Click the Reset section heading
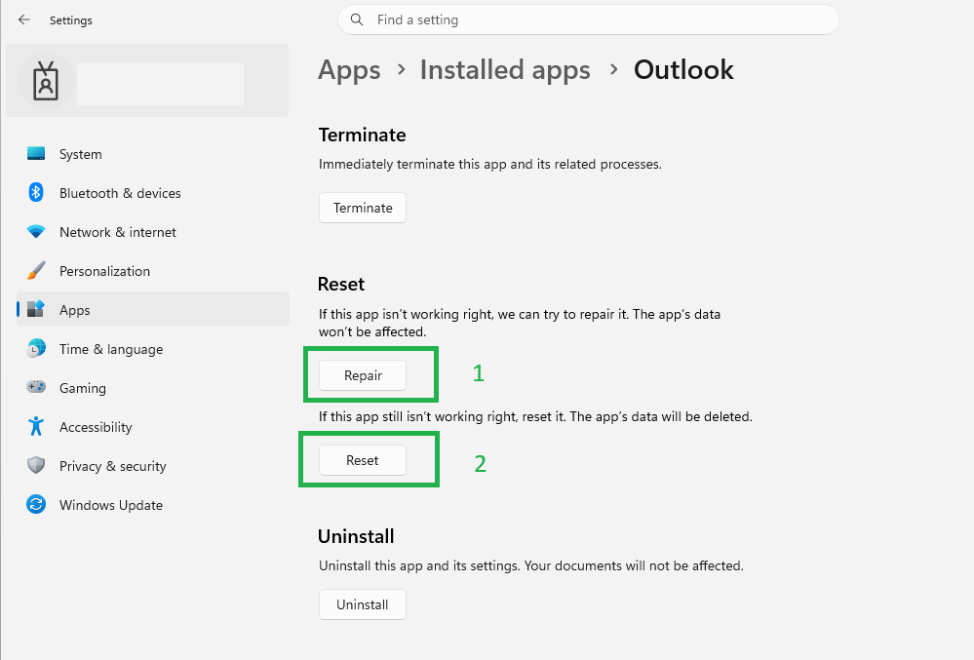Viewport: 974px width, 660px height. [x=341, y=285]
